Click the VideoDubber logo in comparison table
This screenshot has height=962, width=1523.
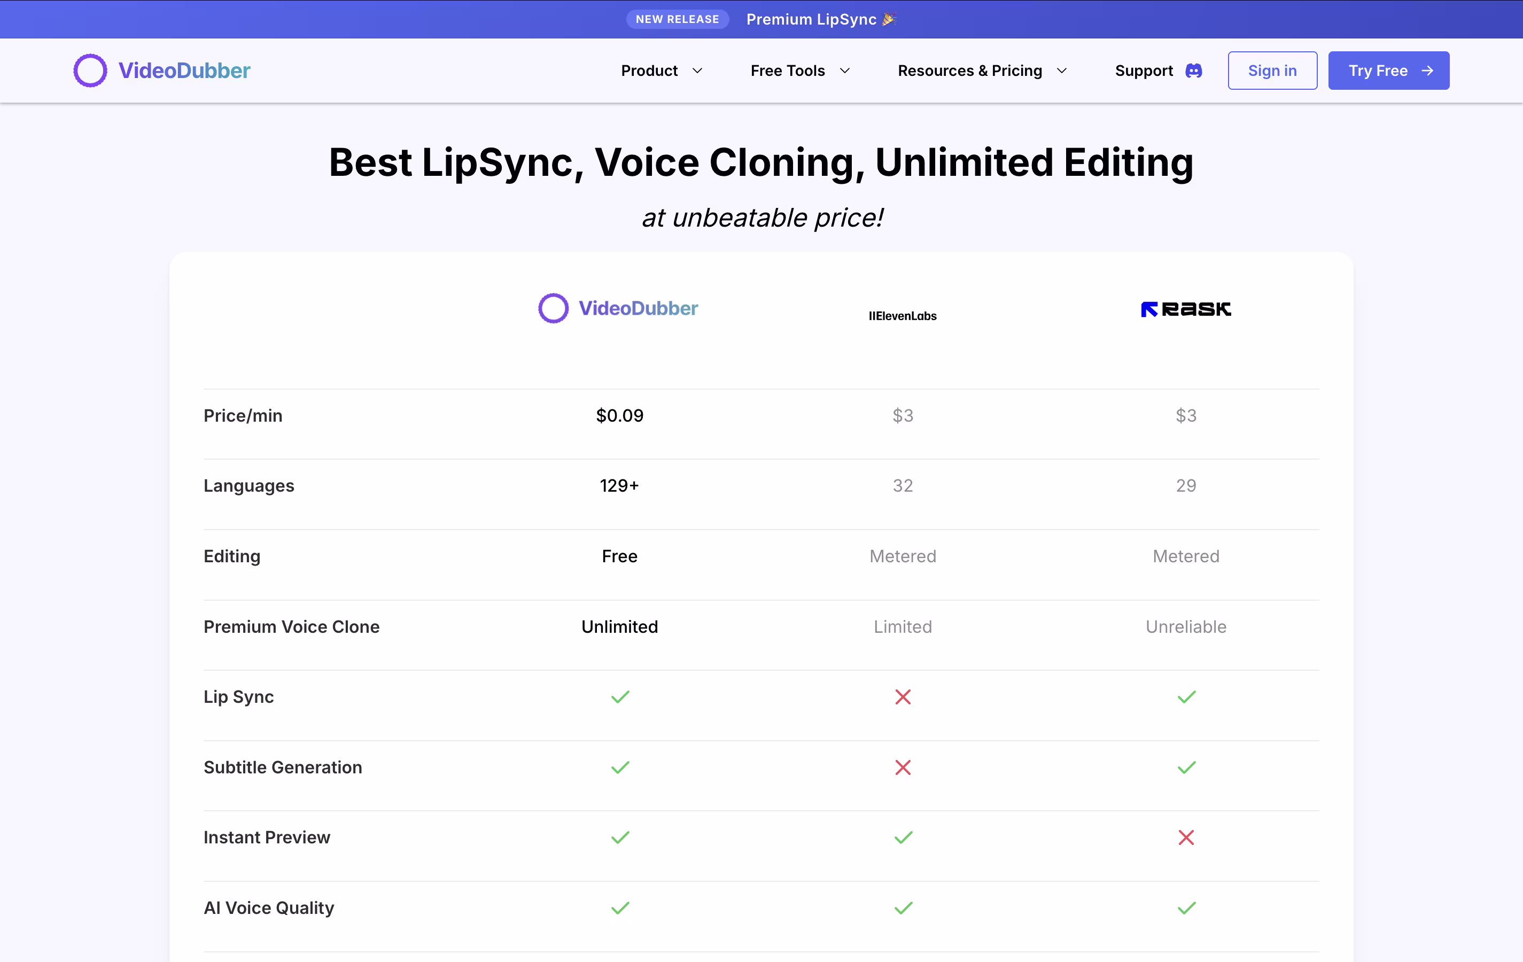pyautogui.click(x=618, y=308)
